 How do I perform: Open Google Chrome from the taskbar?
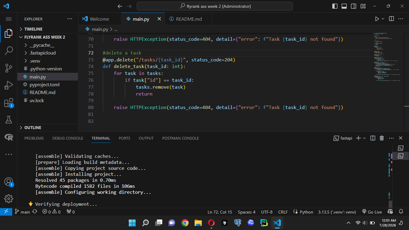pyautogui.click(x=185, y=223)
